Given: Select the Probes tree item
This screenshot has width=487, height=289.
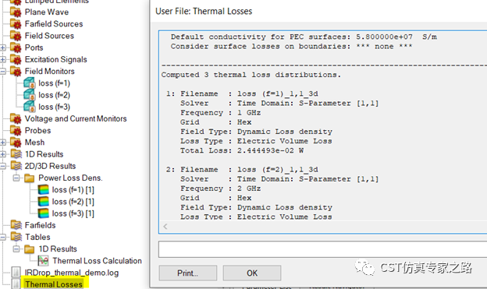Looking at the screenshot, I should 37,131.
